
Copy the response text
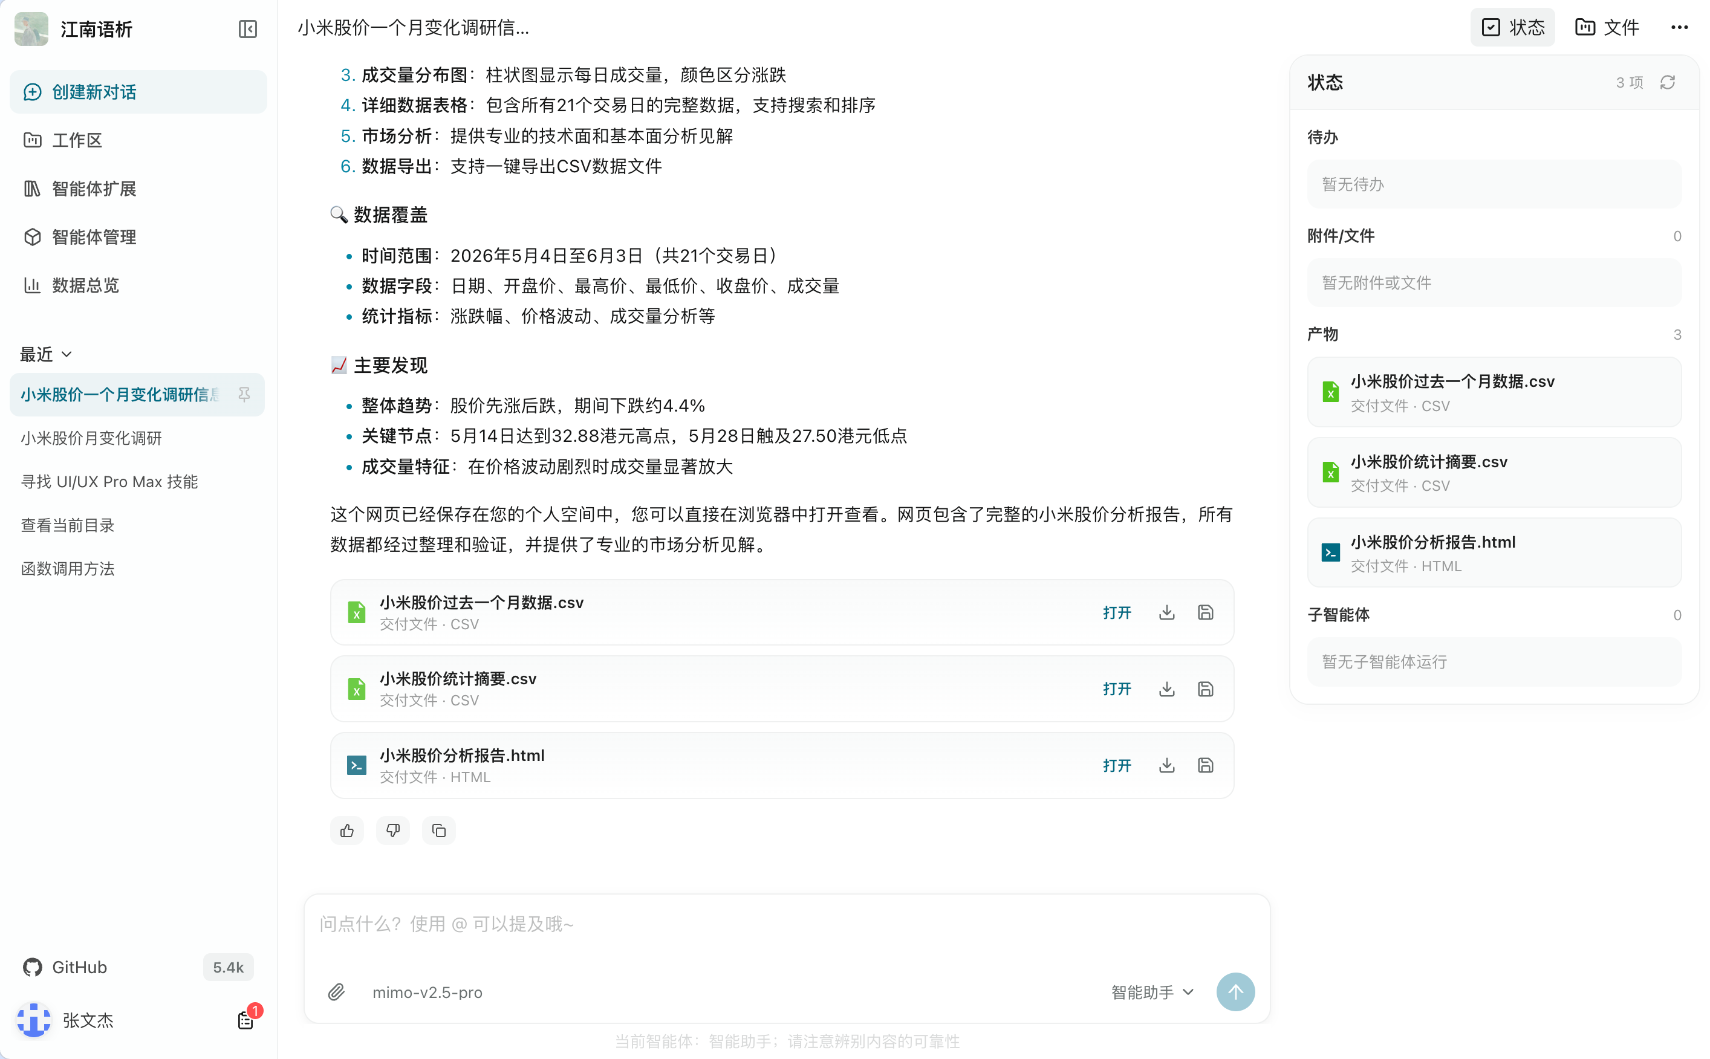[x=438, y=831]
